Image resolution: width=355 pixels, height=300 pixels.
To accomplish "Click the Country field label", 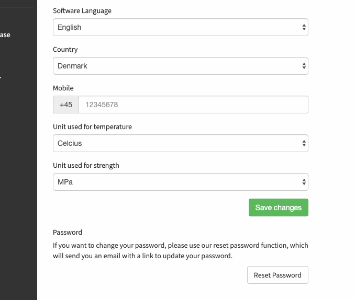I will click(x=65, y=50).
